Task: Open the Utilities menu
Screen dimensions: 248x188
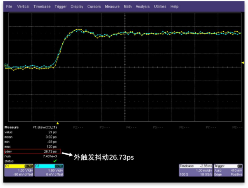Action: click(160, 7)
